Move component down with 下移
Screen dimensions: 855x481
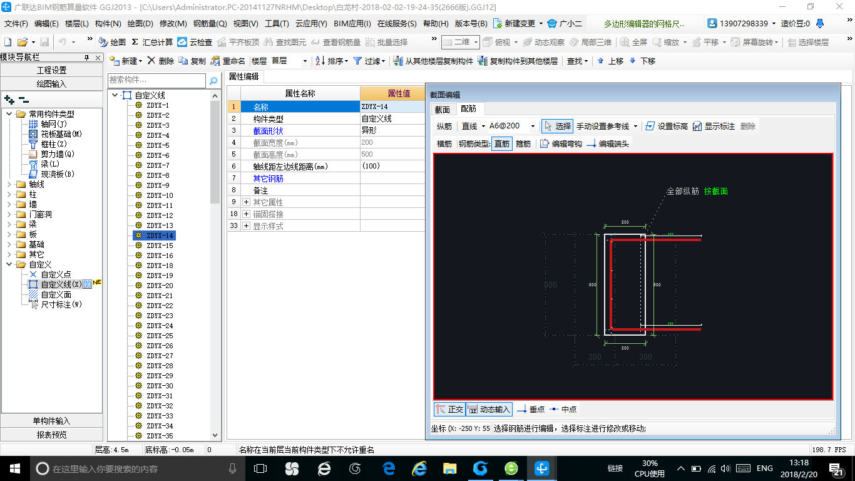tap(642, 61)
